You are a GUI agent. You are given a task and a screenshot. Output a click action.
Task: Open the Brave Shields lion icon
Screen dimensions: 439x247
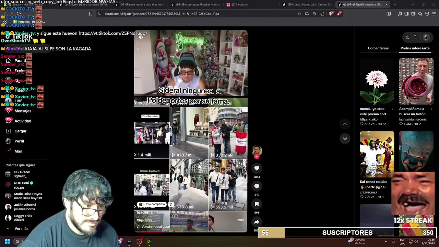(x=331, y=14)
